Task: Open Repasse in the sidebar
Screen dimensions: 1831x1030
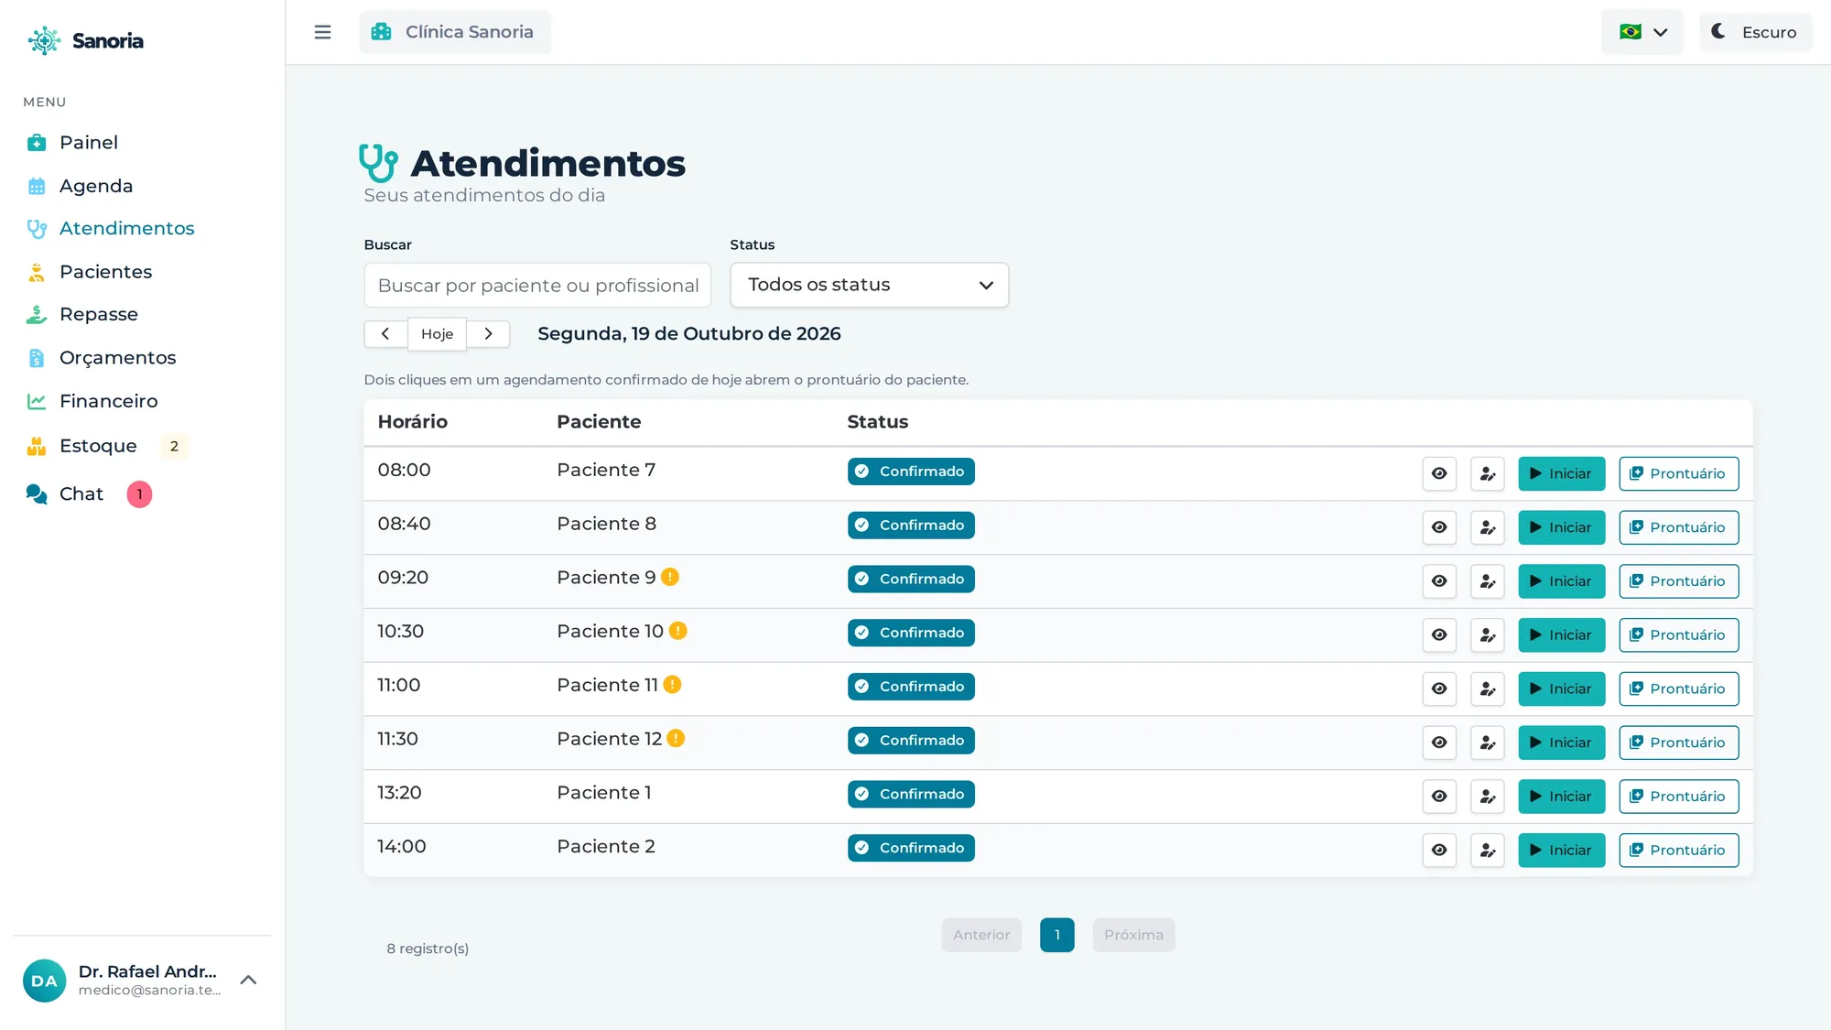Action: click(99, 314)
